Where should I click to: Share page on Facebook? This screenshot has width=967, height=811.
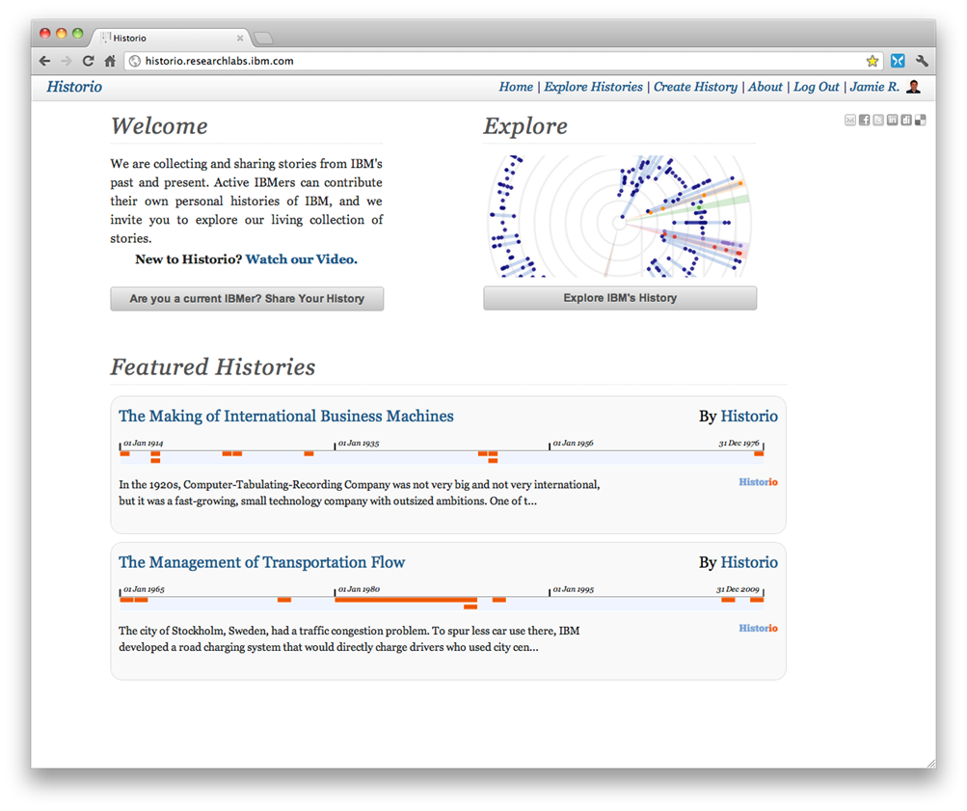click(864, 121)
